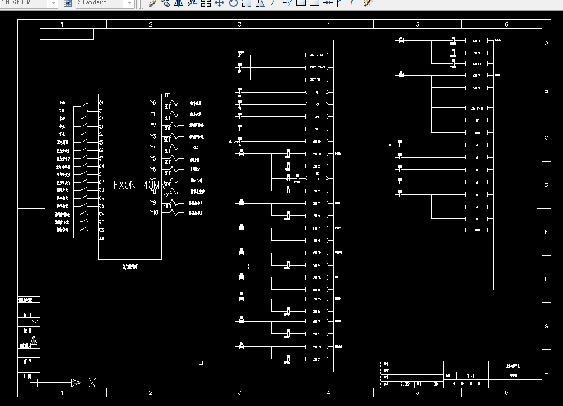Select the 1:1 scale text

(470, 376)
